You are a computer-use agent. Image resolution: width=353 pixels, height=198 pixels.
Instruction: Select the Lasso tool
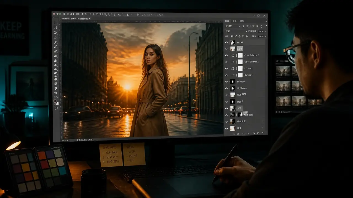click(55, 32)
